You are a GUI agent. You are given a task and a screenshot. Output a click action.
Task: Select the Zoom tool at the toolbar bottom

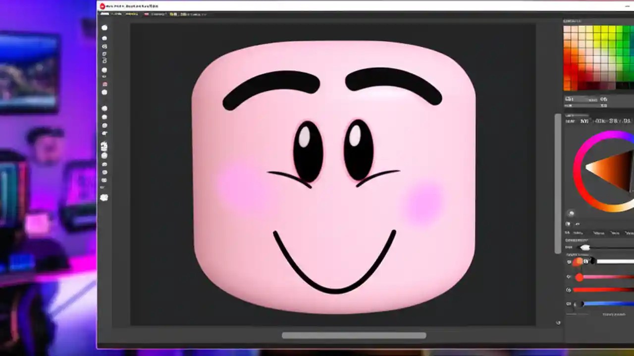click(x=105, y=197)
